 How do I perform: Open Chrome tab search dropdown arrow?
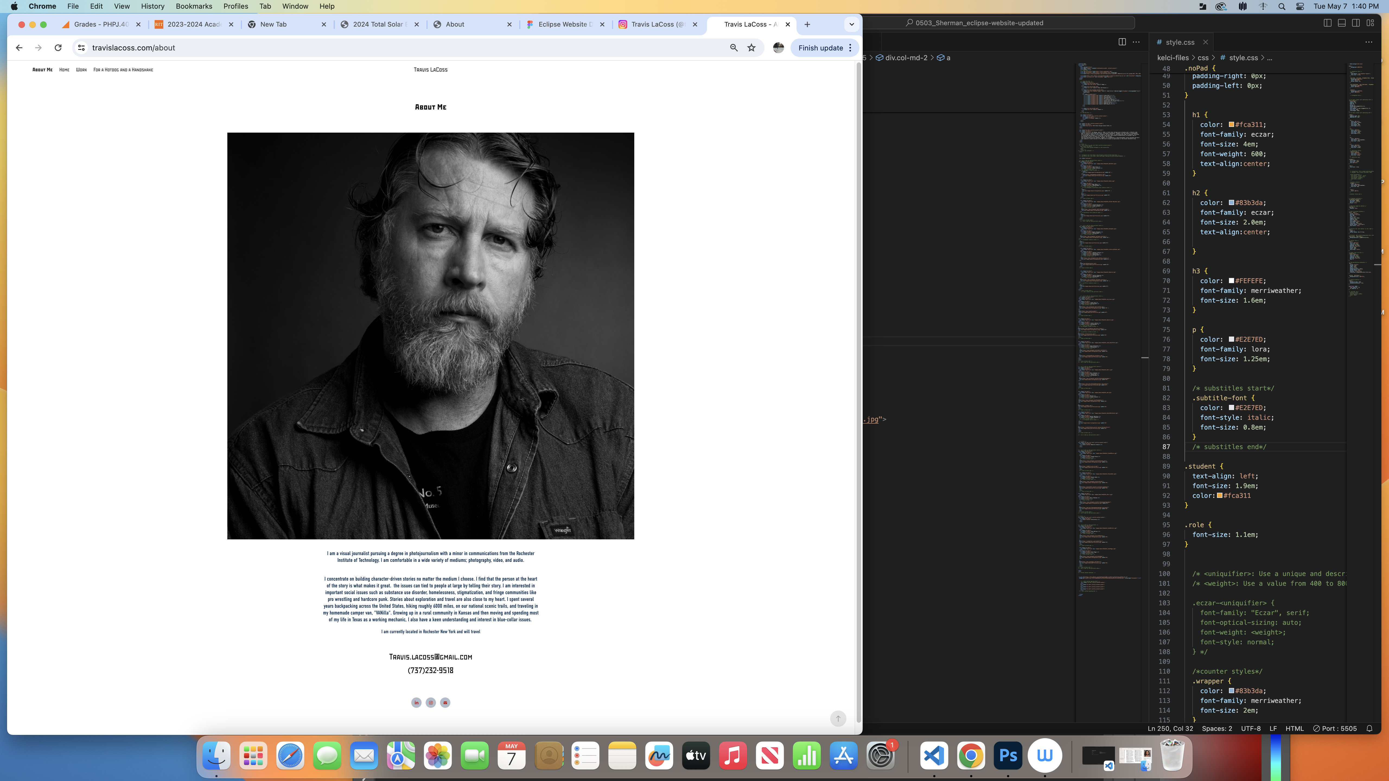pos(851,24)
